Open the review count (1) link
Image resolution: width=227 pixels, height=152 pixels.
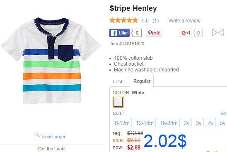tap(155, 21)
